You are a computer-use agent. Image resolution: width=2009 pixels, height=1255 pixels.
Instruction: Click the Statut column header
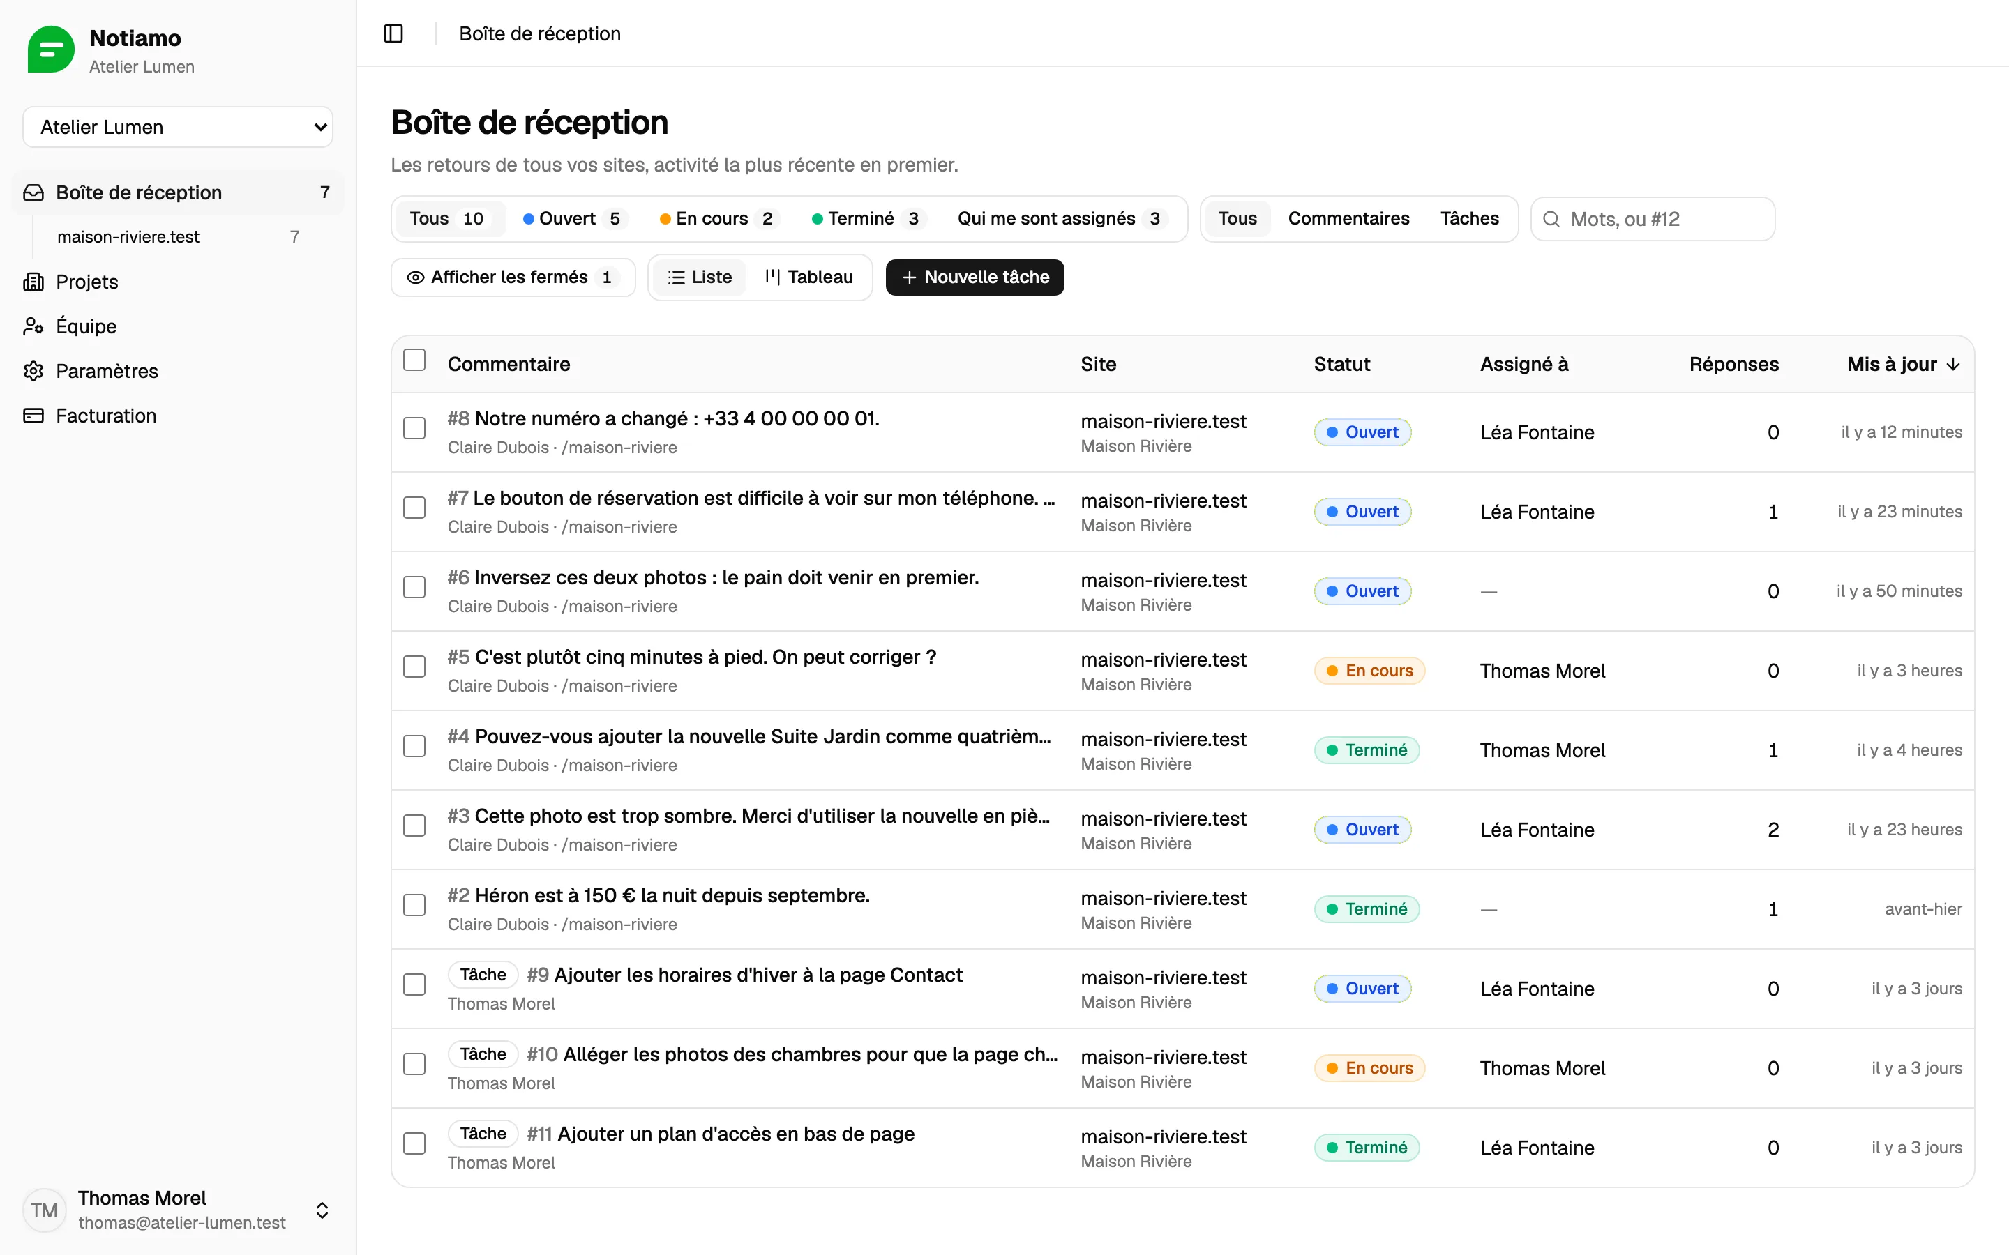[1341, 365]
